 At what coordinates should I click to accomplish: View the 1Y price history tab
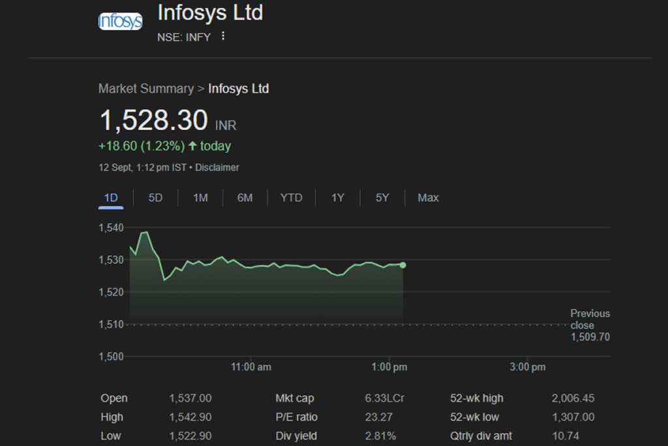pos(337,197)
